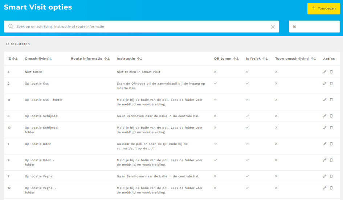Sort by Instructie column header
Viewport: 343px width, 200px height.
tap(129, 59)
